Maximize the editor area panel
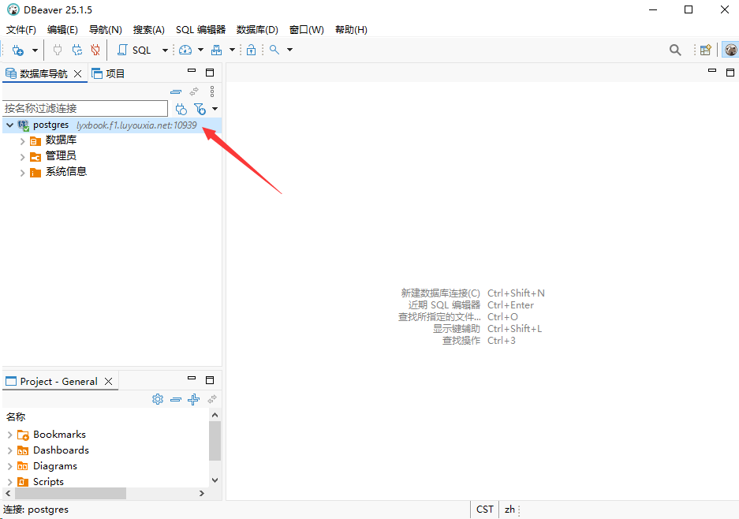739x519 pixels. click(730, 72)
